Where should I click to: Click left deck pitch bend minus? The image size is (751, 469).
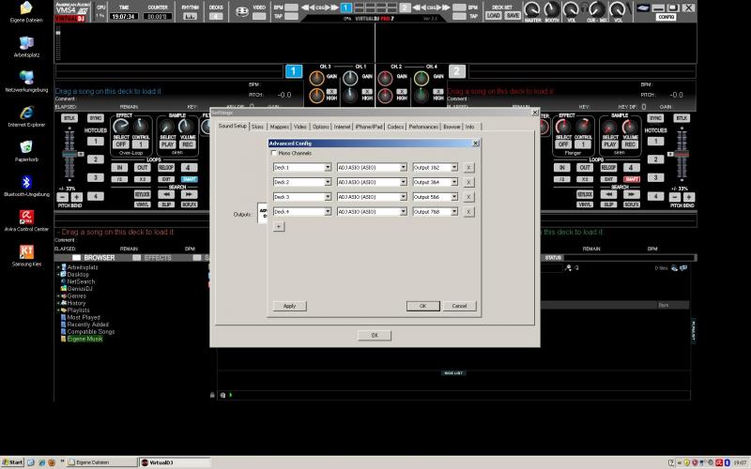(x=63, y=197)
